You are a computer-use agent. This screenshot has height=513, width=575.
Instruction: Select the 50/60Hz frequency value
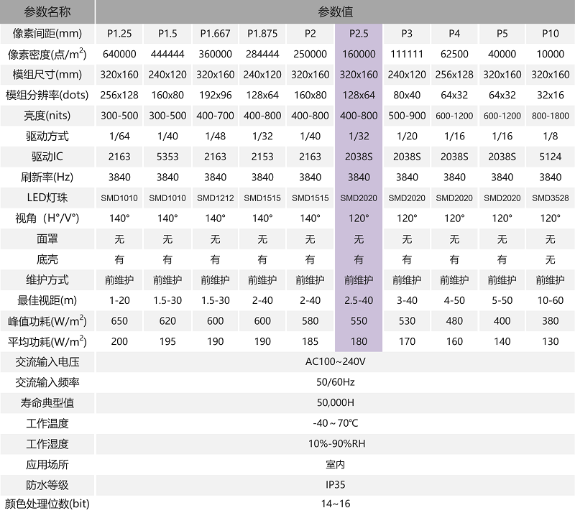[x=335, y=382]
